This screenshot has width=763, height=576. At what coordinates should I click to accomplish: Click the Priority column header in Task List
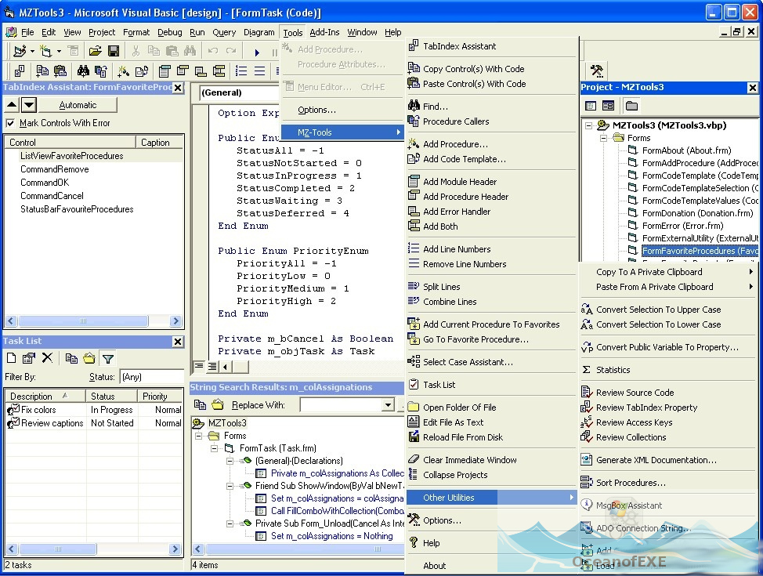coord(160,396)
